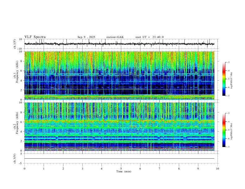245x189 pixels.
Task: Click the ch.2 spectrogram color scale bar
Action: point(224,130)
